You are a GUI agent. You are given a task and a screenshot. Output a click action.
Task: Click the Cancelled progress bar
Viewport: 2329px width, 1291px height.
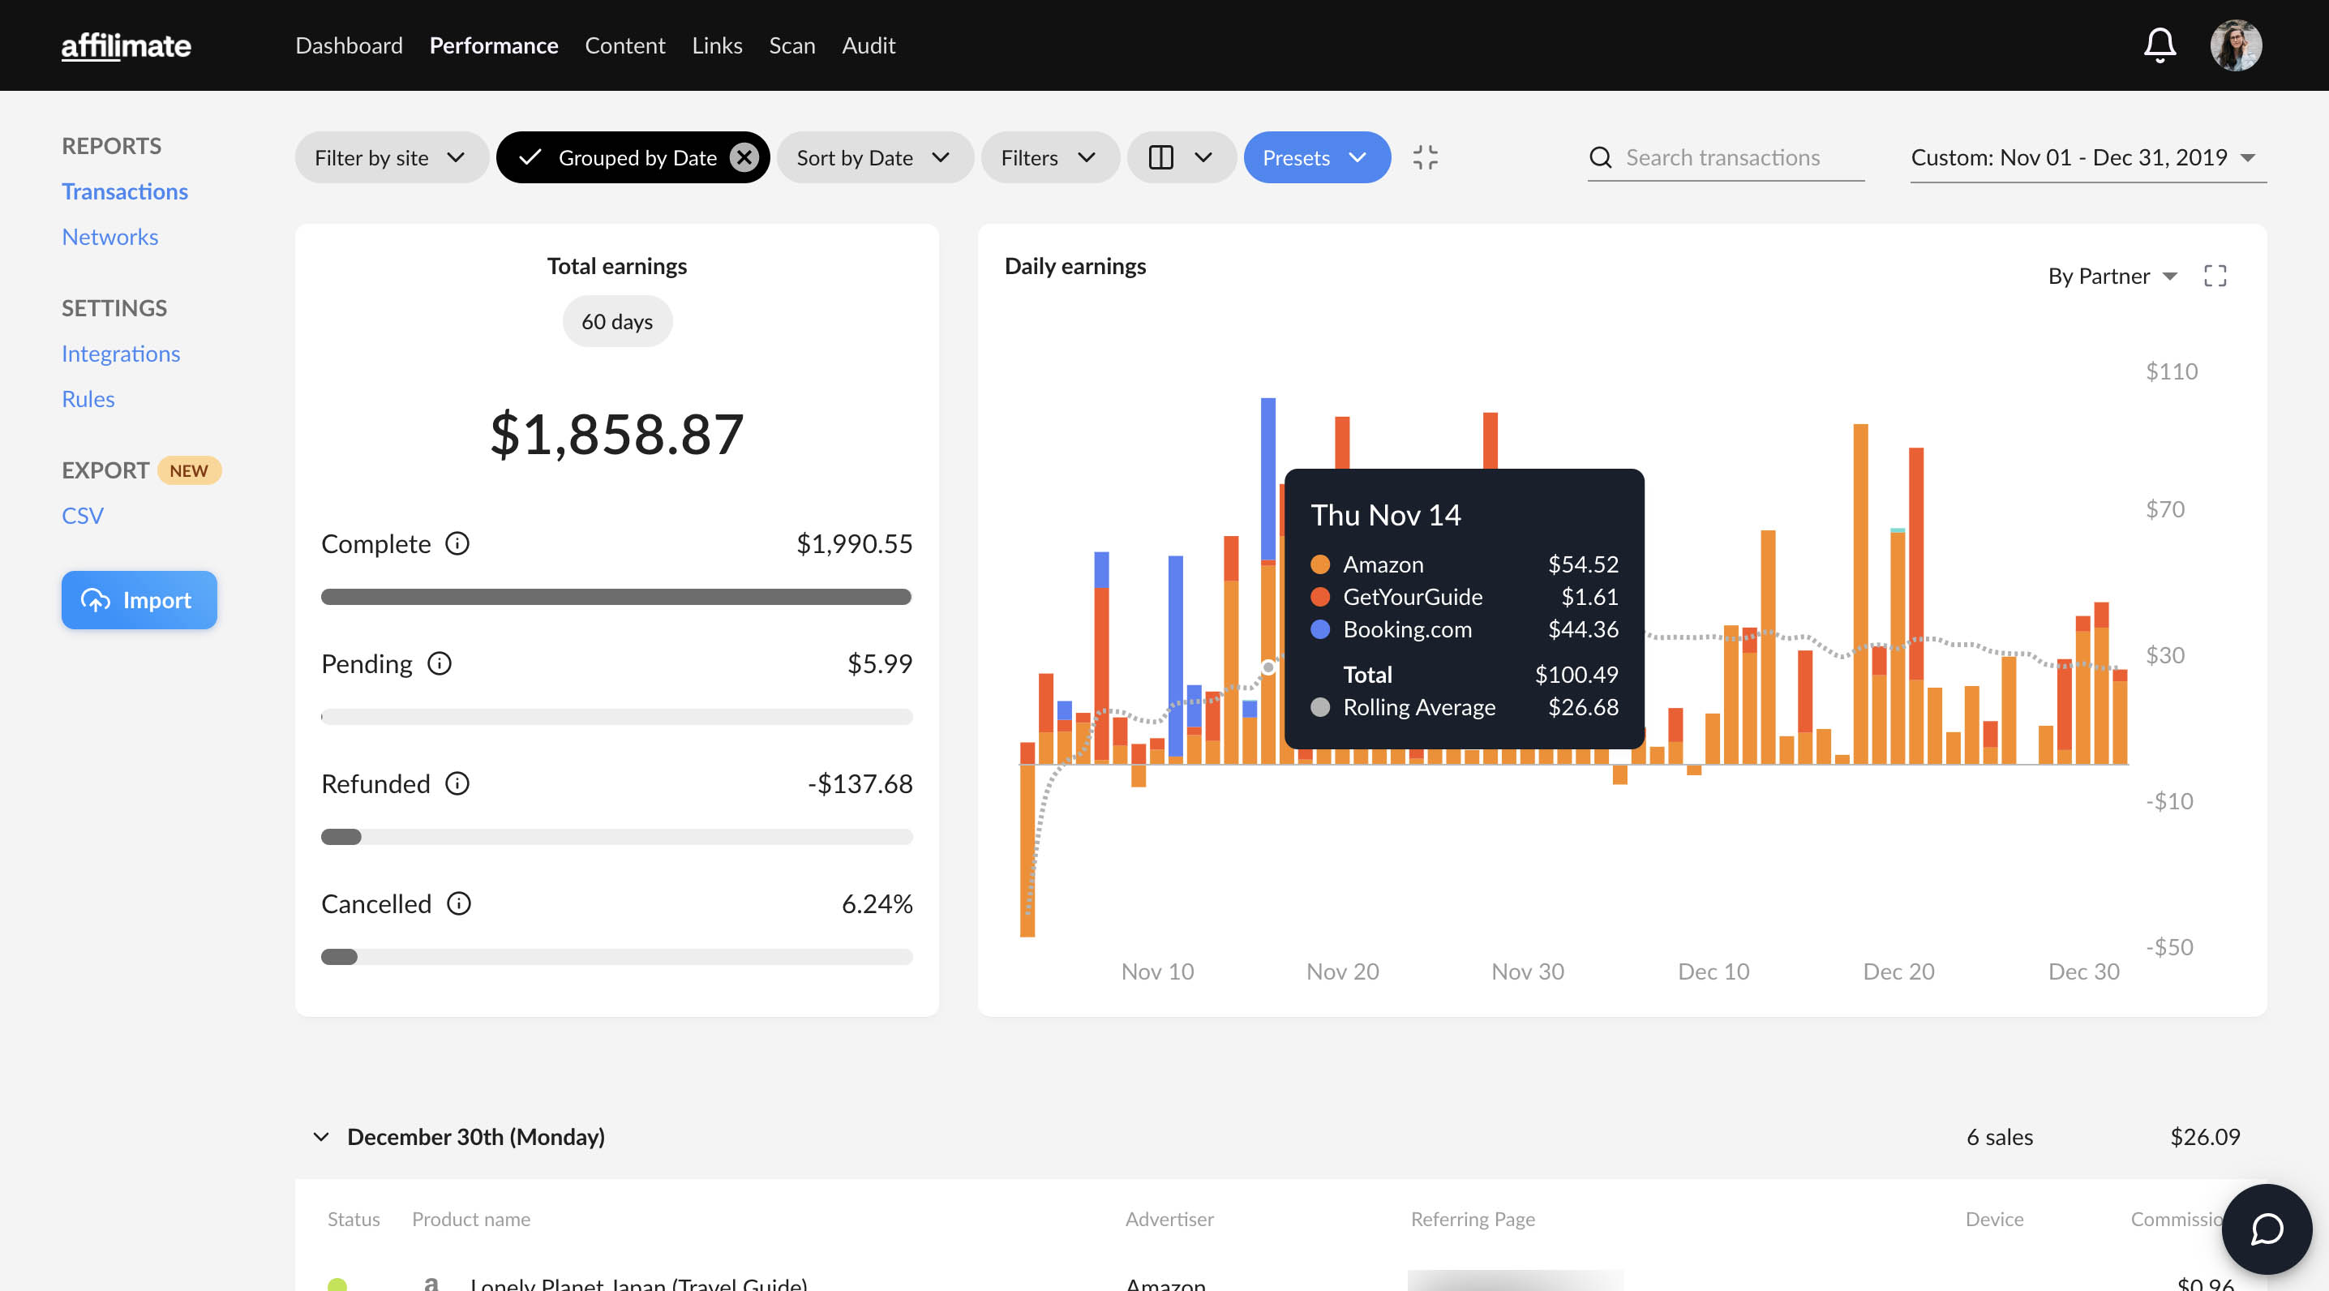(x=616, y=957)
